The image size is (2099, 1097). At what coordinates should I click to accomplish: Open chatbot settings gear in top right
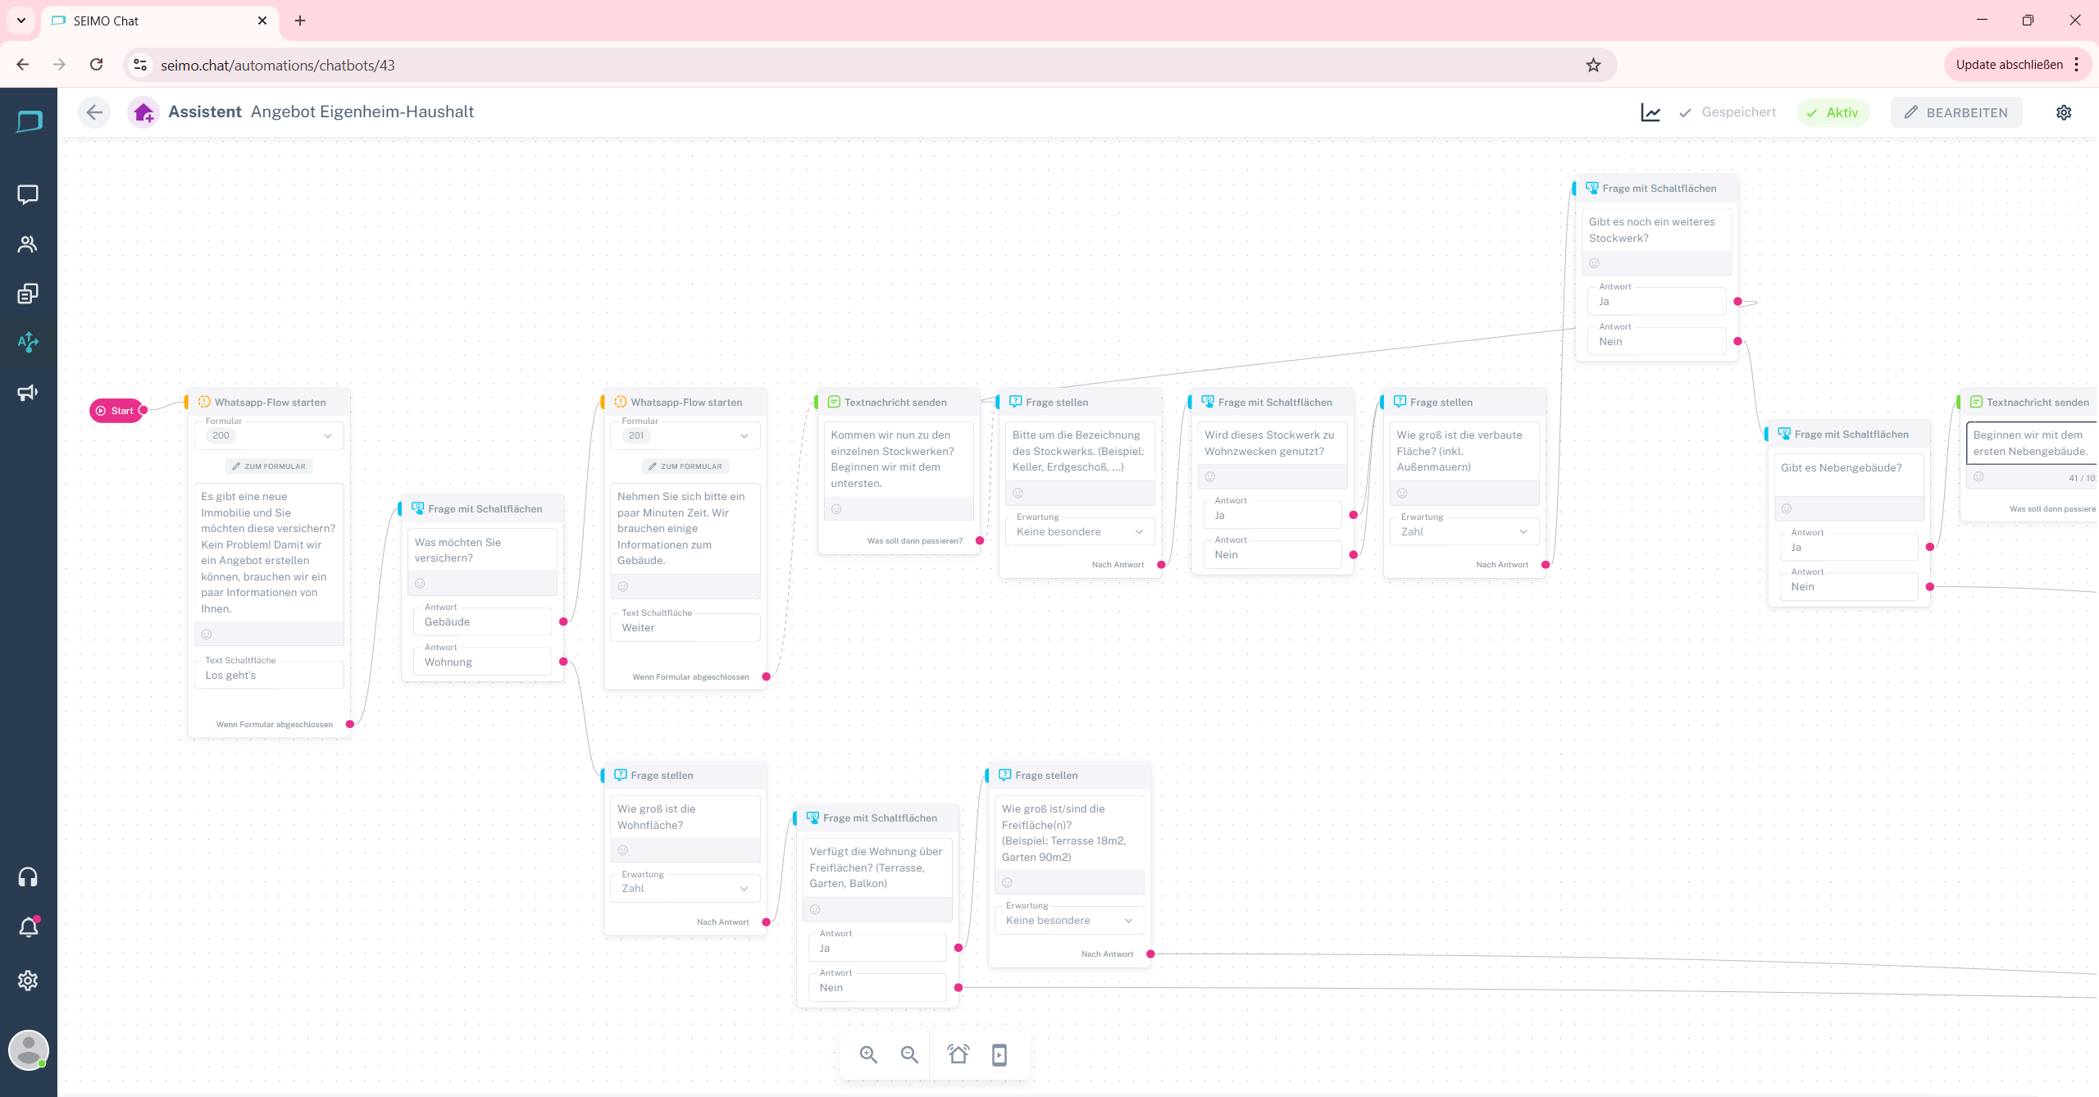click(x=2064, y=112)
